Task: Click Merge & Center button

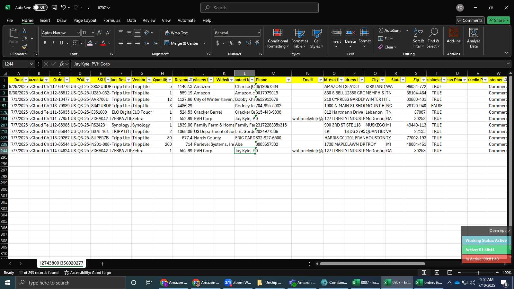Action: [x=182, y=43]
